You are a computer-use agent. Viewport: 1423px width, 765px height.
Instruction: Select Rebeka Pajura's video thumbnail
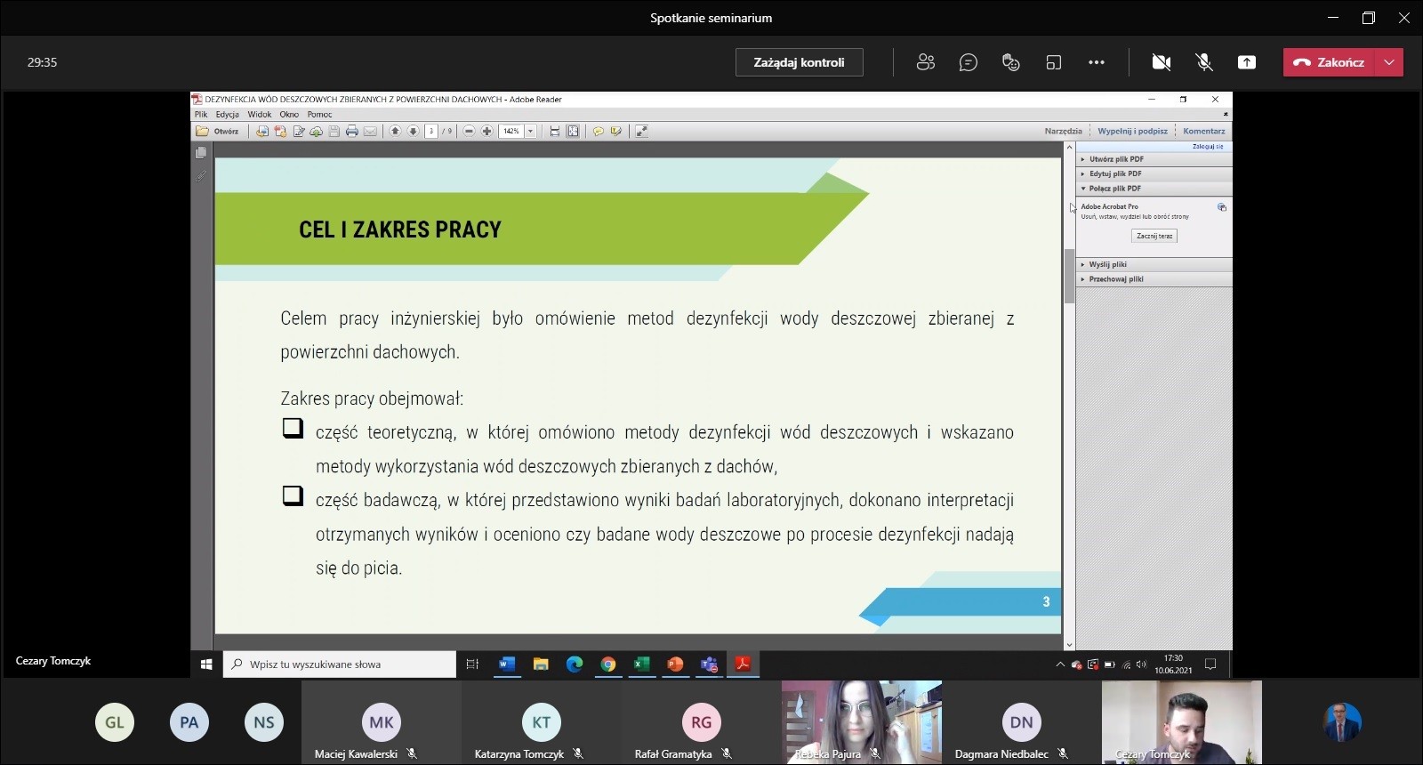[x=861, y=721]
